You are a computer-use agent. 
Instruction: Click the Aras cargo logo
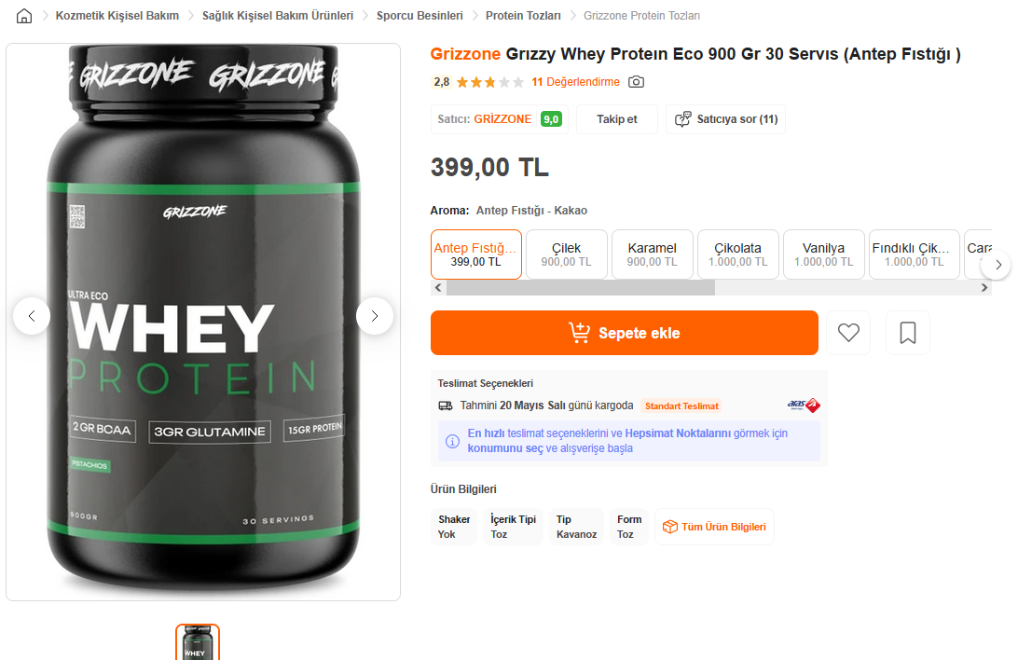804,406
